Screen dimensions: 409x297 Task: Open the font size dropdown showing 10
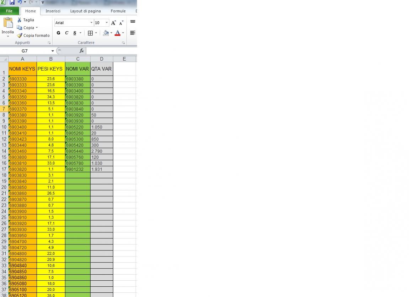[107, 23]
